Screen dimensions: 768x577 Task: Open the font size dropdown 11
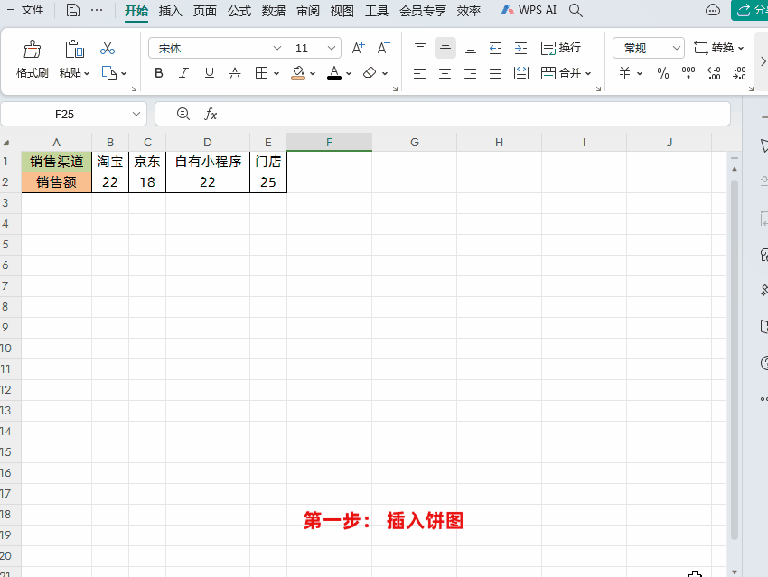tap(332, 48)
